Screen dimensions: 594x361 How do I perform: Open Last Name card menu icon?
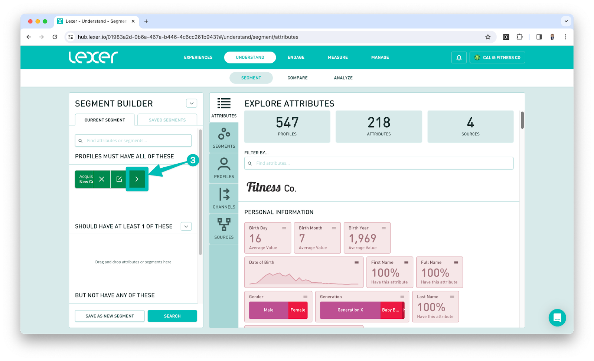click(452, 297)
